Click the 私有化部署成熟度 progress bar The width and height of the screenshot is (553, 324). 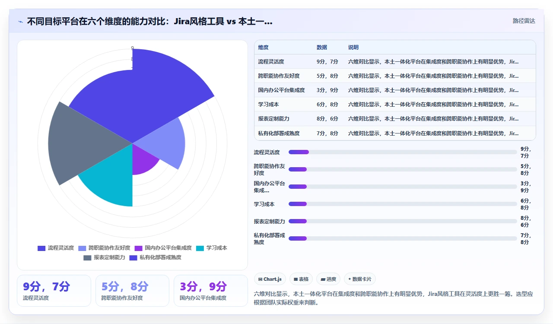coord(403,238)
